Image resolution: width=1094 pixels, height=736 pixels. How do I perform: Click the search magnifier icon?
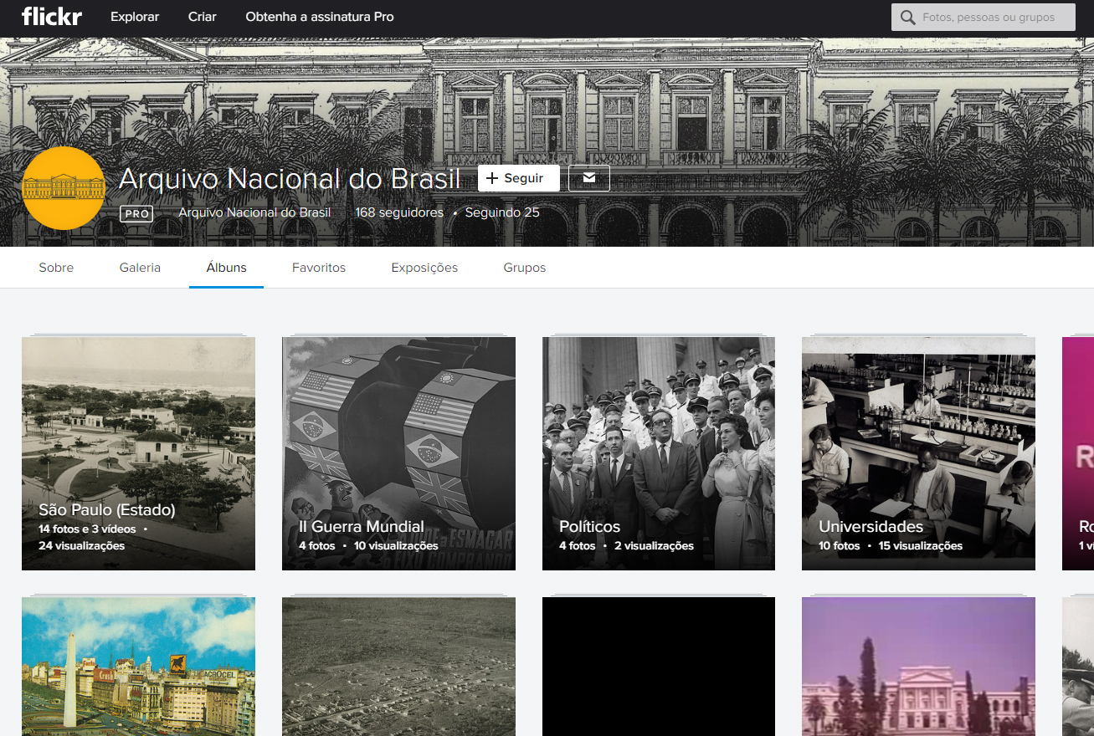click(907, 17)
